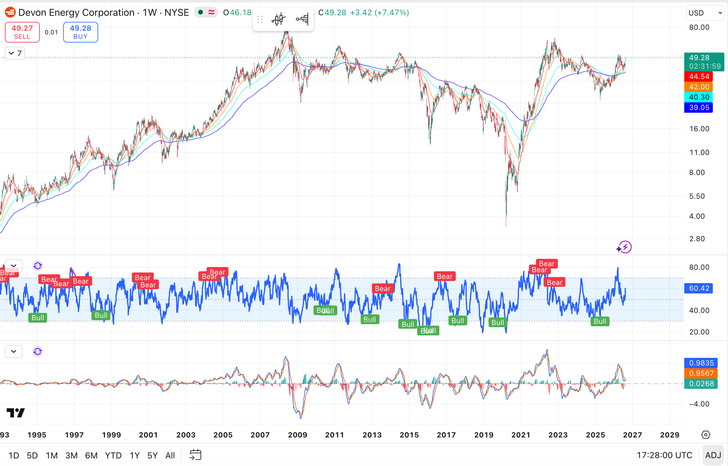The width and height of the screenshot is (728, 466).
Task: Select the YTD time range
Action: [x=113, y=455]
